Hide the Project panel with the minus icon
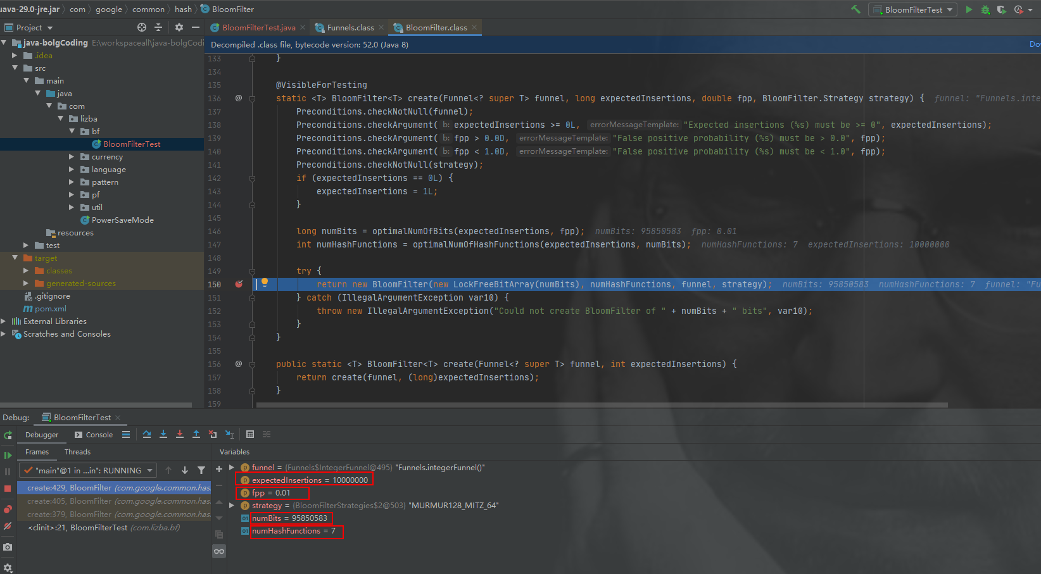The image size is (1041, 574). tap(196, 27)
